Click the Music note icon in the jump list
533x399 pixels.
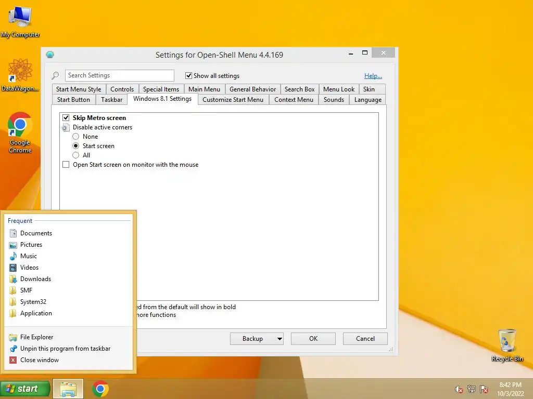pyautogui.click(x=13, y=256)
